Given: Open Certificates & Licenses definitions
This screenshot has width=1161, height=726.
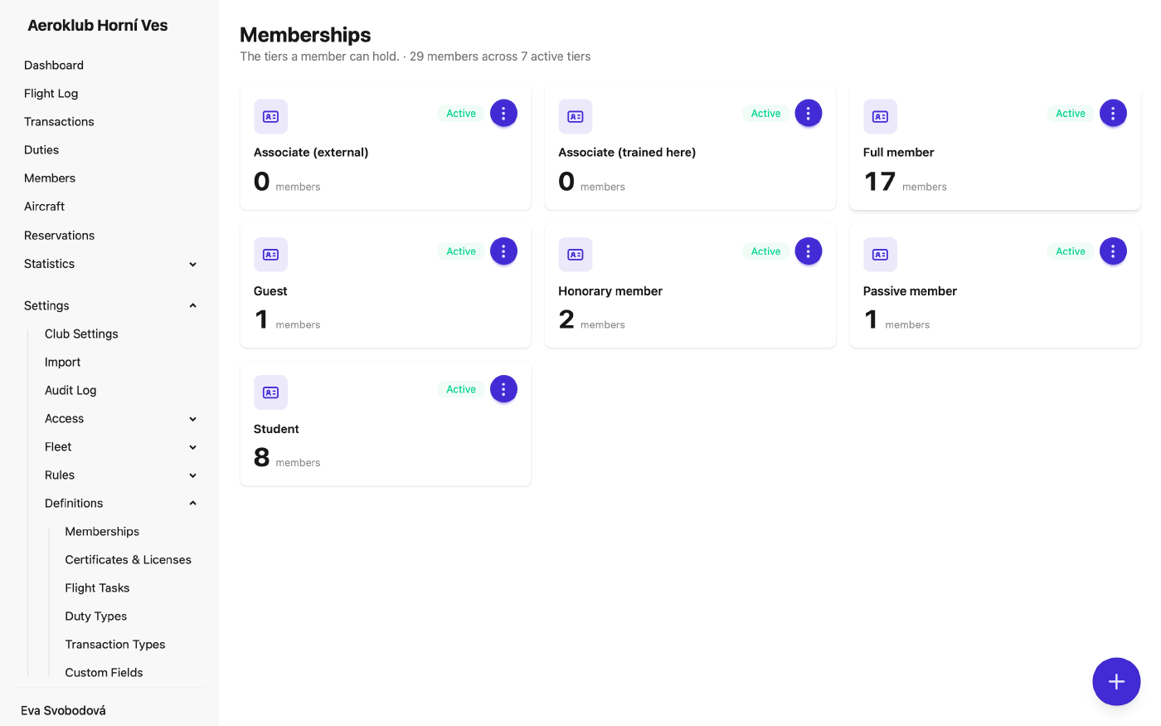Looking at the screenshot, I should click(129, 559).
